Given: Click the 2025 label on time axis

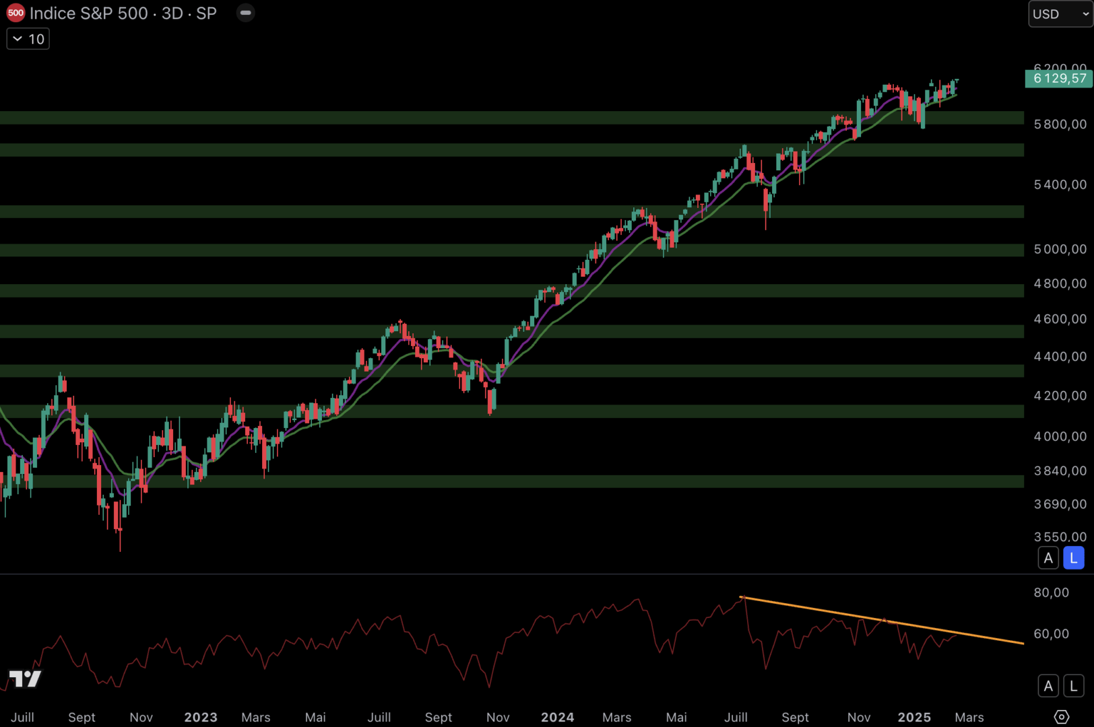Looking at the screenshot, I should pos(914,718).
